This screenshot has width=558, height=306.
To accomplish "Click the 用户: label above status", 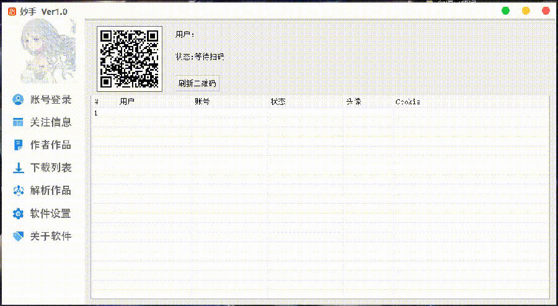I will point(185,35).
